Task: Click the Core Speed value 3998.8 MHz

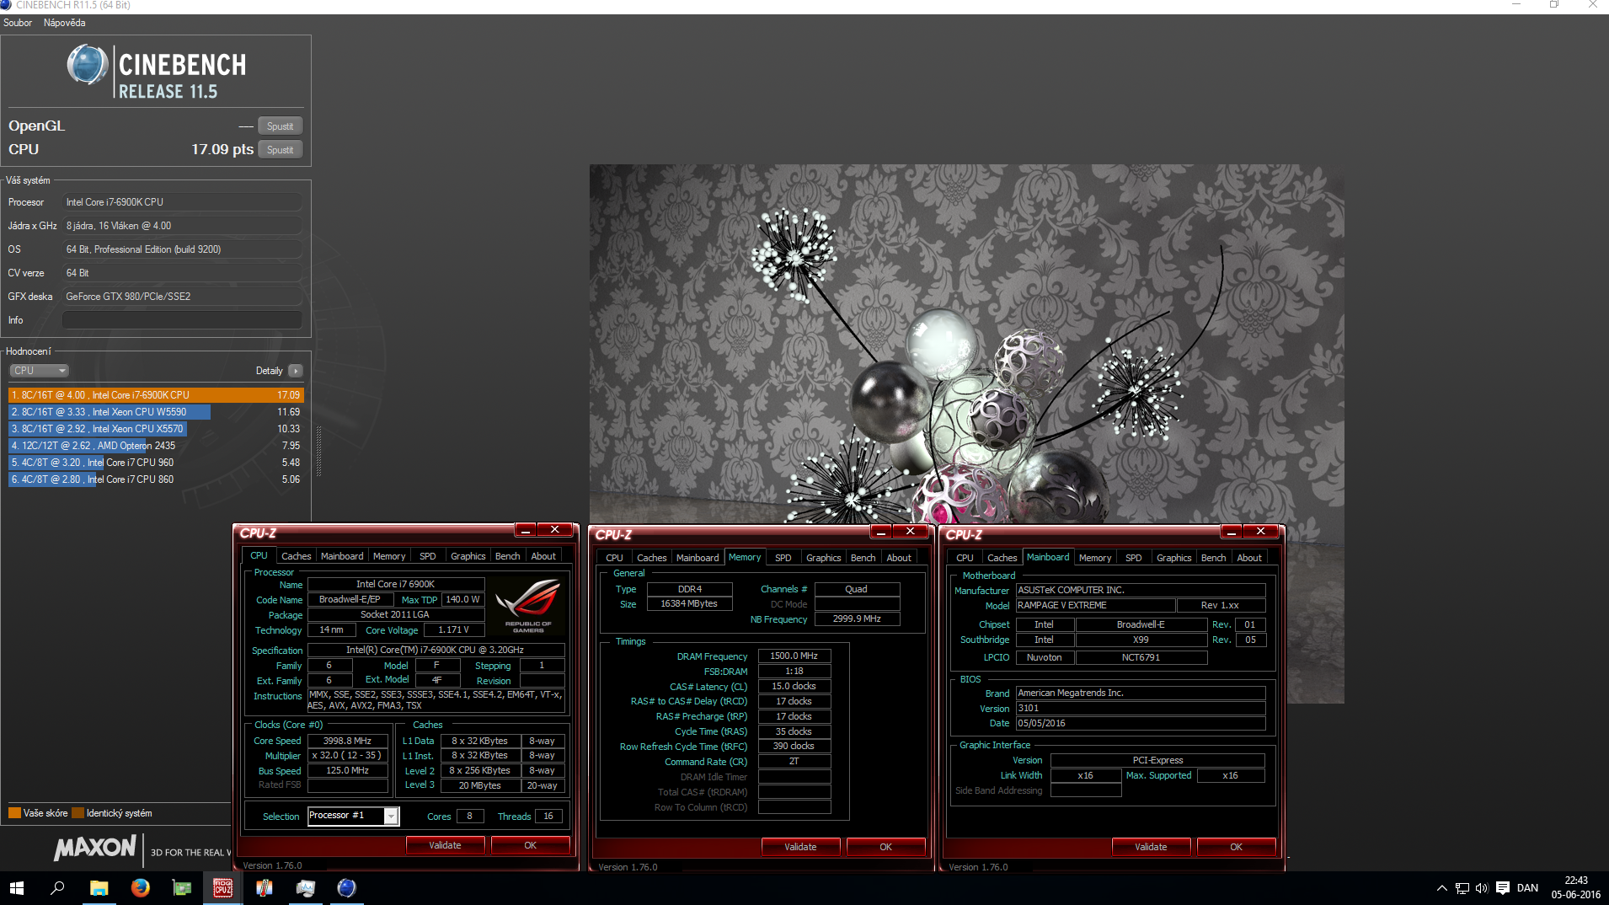Action: tap(347, 741)
